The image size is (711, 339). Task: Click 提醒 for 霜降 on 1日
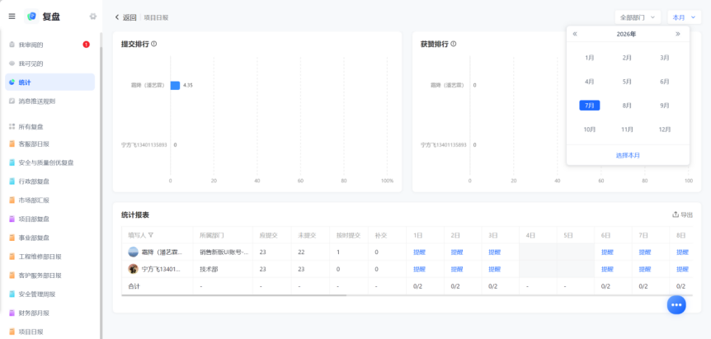[418, 252]
